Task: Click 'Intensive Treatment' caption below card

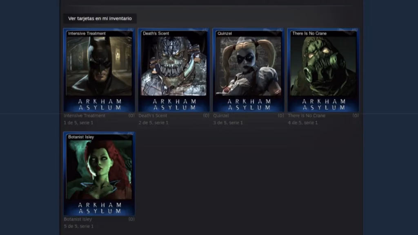Action: (84, 115)
